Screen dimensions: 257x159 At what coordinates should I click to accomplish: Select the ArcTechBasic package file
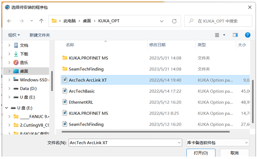click(x=82, y=91)
